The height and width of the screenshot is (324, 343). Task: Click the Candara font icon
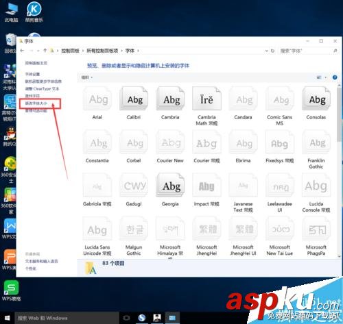[x=244, y=99]
